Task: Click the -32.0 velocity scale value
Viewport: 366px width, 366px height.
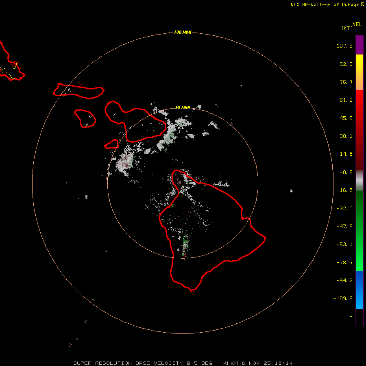Action: (344, 209)
